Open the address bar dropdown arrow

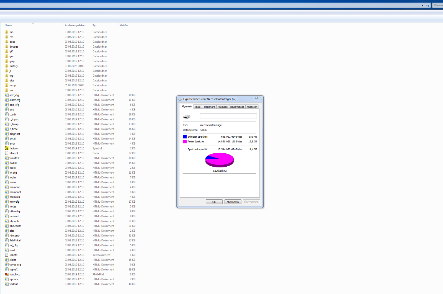pyautogui.click(x=423, y=5)
